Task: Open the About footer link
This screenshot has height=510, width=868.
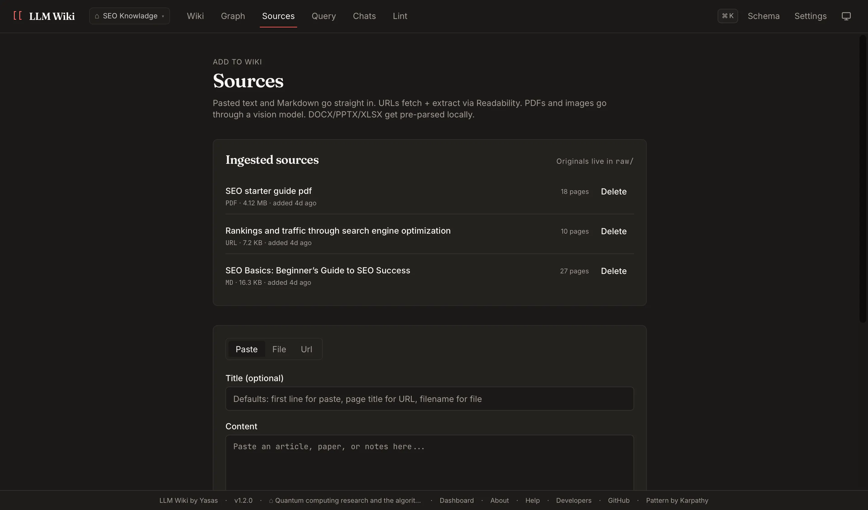Action: pyautogui.click(x=499, y=500)
